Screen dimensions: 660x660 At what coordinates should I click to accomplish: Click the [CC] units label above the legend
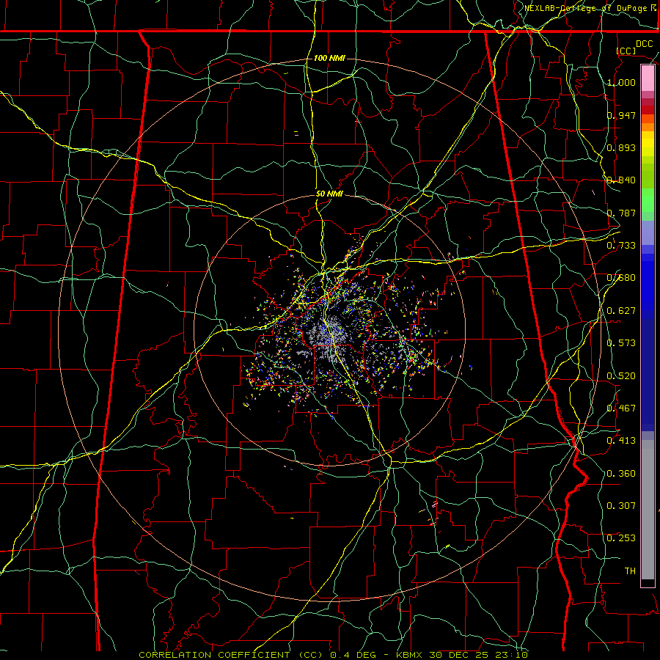[626, 51]
